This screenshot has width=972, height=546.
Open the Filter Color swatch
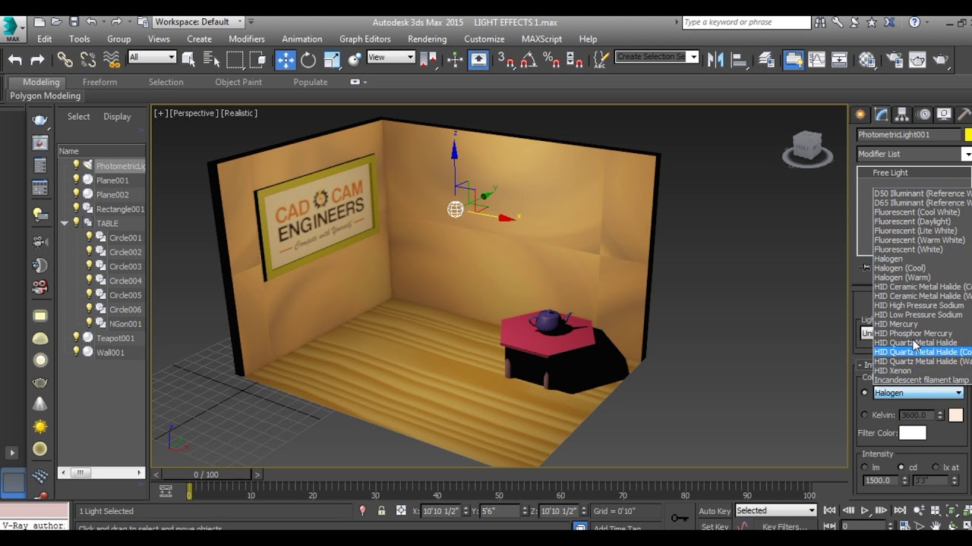coord(913,433)
